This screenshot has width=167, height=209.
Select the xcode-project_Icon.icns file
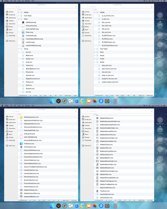[110, 82]
